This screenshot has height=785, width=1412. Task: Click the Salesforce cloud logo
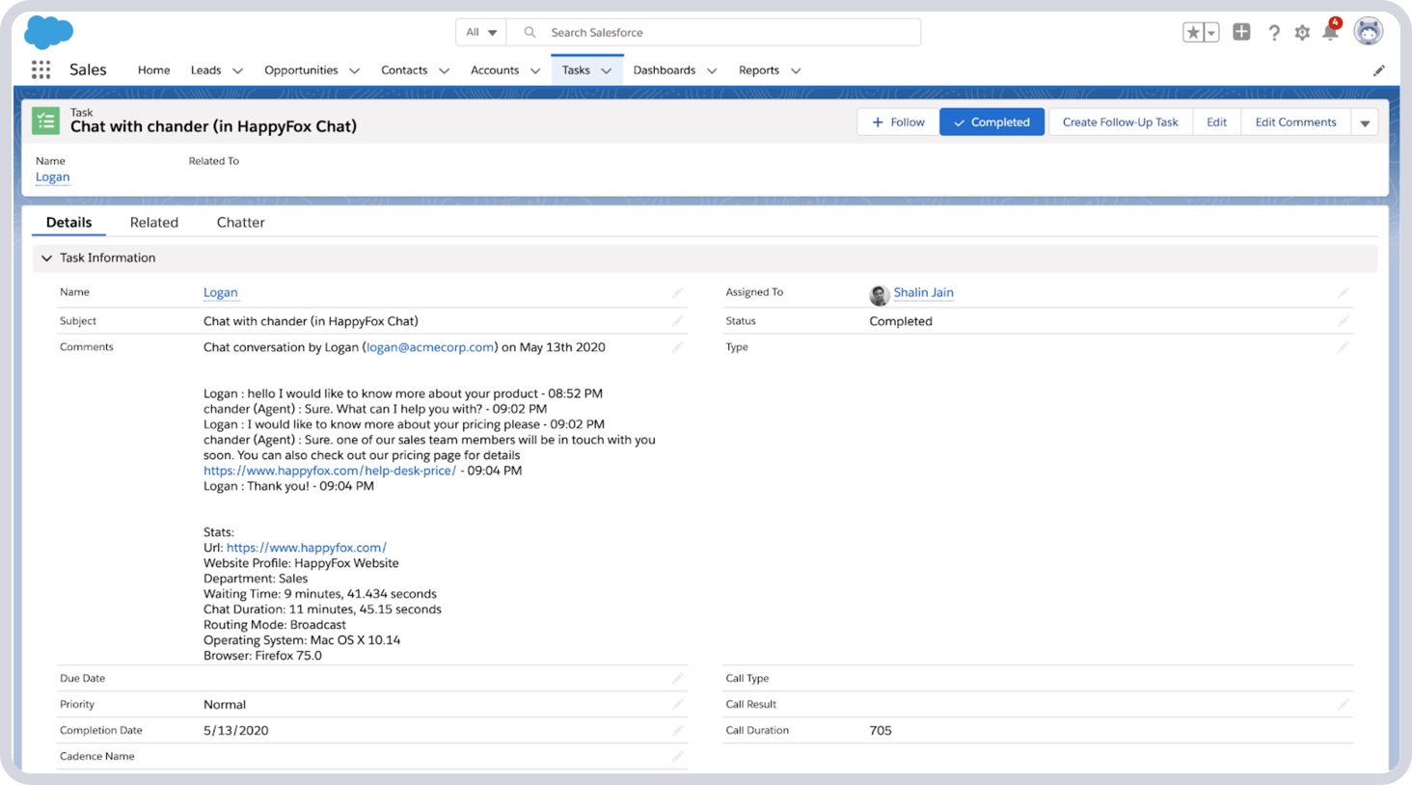click(x=48, y=32)
